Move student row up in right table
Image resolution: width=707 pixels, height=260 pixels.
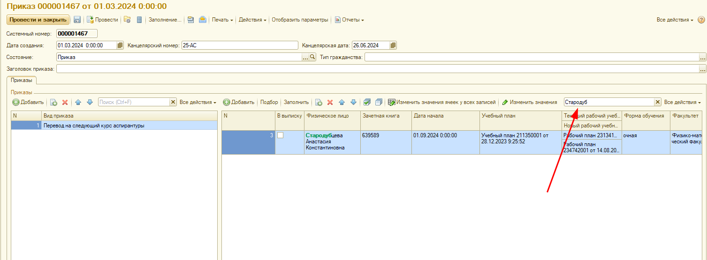[x=342, y=102]
